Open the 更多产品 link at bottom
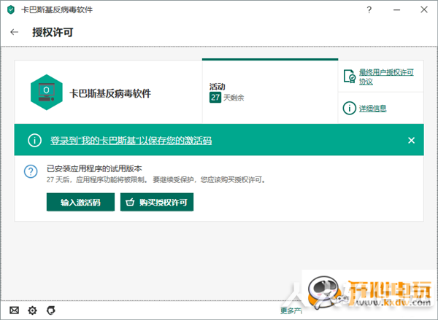 tap(291, 311)
